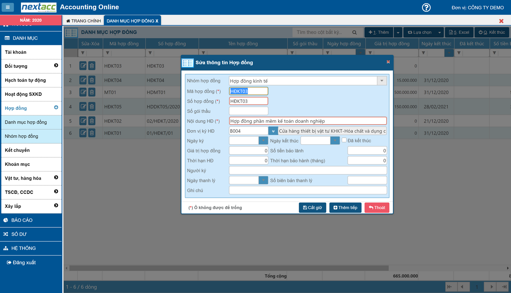Image resolution: width=511 pixels, height=293 pixels.
Task: Toggle the Đã kết thúc checkbox
Action: tap(344, 140)
